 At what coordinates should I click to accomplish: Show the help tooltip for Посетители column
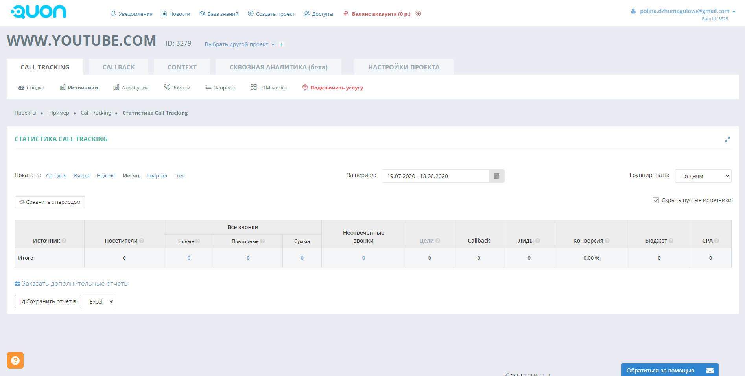click(x=142, y=241)
